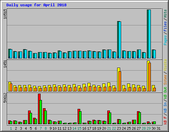The height and width of the screenshot is (132, 169).
Task: Select day 16 on the x-axis
Action: (x=84, y=128)
